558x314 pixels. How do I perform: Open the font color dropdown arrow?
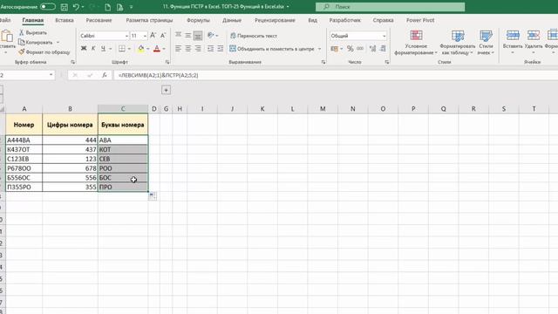[x=164, y=49]
